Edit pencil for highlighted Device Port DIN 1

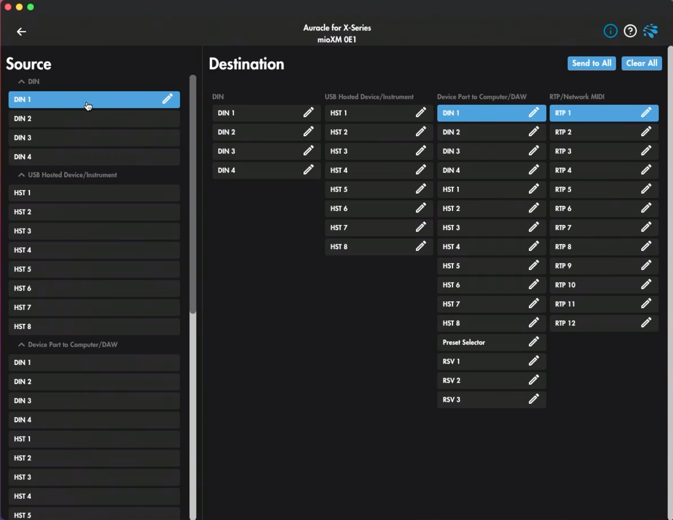[x=533, y=113]
